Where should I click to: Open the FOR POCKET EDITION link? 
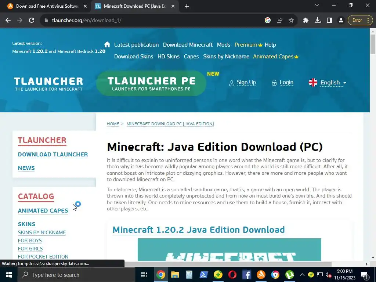[x=43, y=257]
